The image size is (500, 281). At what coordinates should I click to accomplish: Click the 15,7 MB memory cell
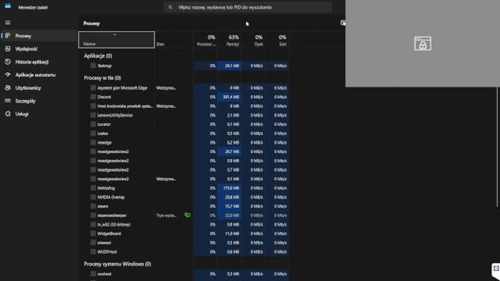(229, 206)
